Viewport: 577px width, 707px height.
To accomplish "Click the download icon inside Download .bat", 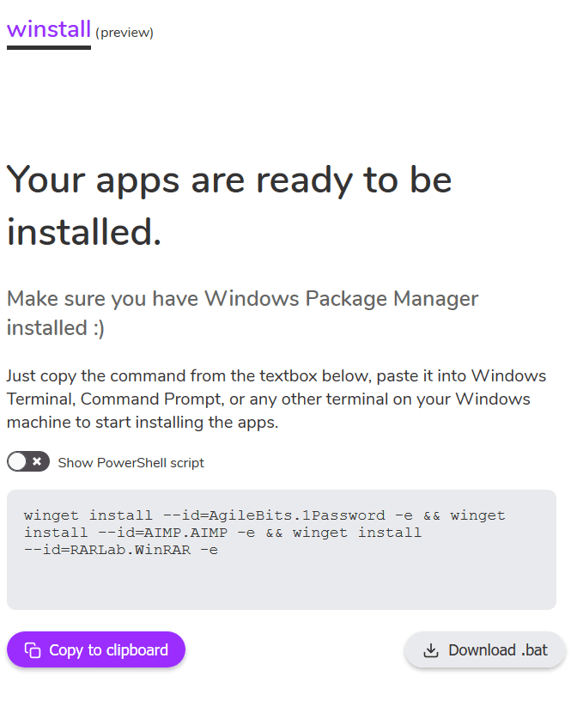I will pos(430,650).
